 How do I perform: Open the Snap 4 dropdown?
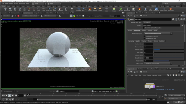click(69, 91)
